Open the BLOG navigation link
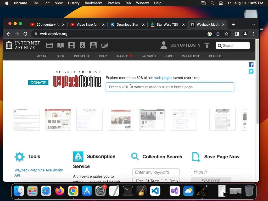Viewport: 268px width, 201px height. (61, 56)
